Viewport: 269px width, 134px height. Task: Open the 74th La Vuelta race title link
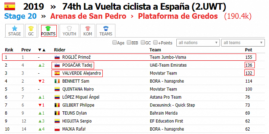point(144,7)
